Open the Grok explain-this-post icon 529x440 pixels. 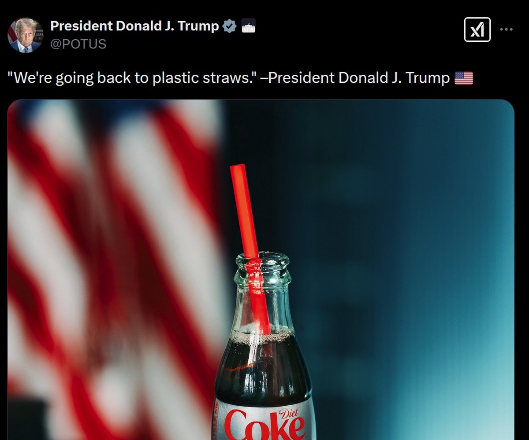[x=477, y=29]
